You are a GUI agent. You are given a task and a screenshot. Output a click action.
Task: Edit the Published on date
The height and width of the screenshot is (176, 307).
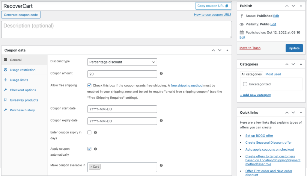pyautogui.click(x=242, y=37)
